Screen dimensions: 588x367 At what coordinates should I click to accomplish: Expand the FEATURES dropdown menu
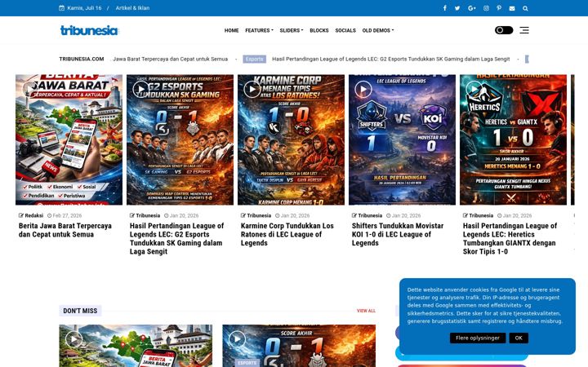point(259,30)
